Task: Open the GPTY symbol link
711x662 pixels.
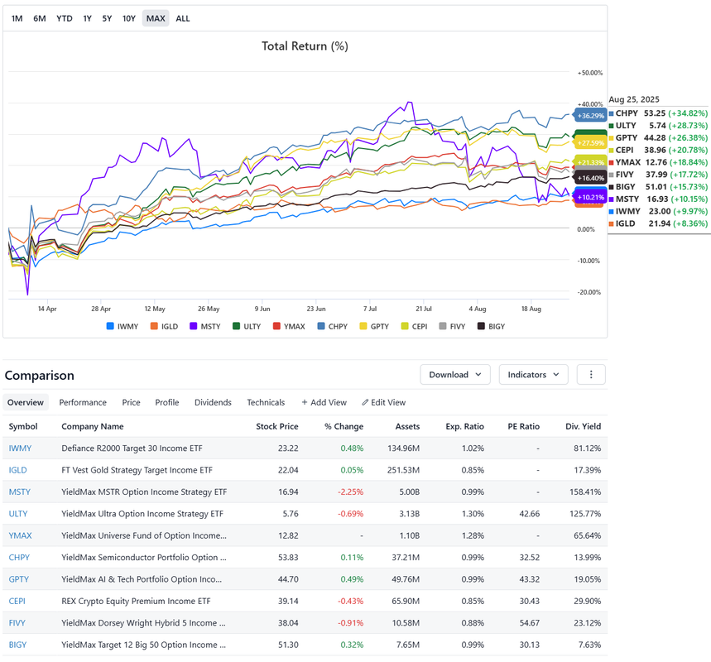Action: coord(18,579)
